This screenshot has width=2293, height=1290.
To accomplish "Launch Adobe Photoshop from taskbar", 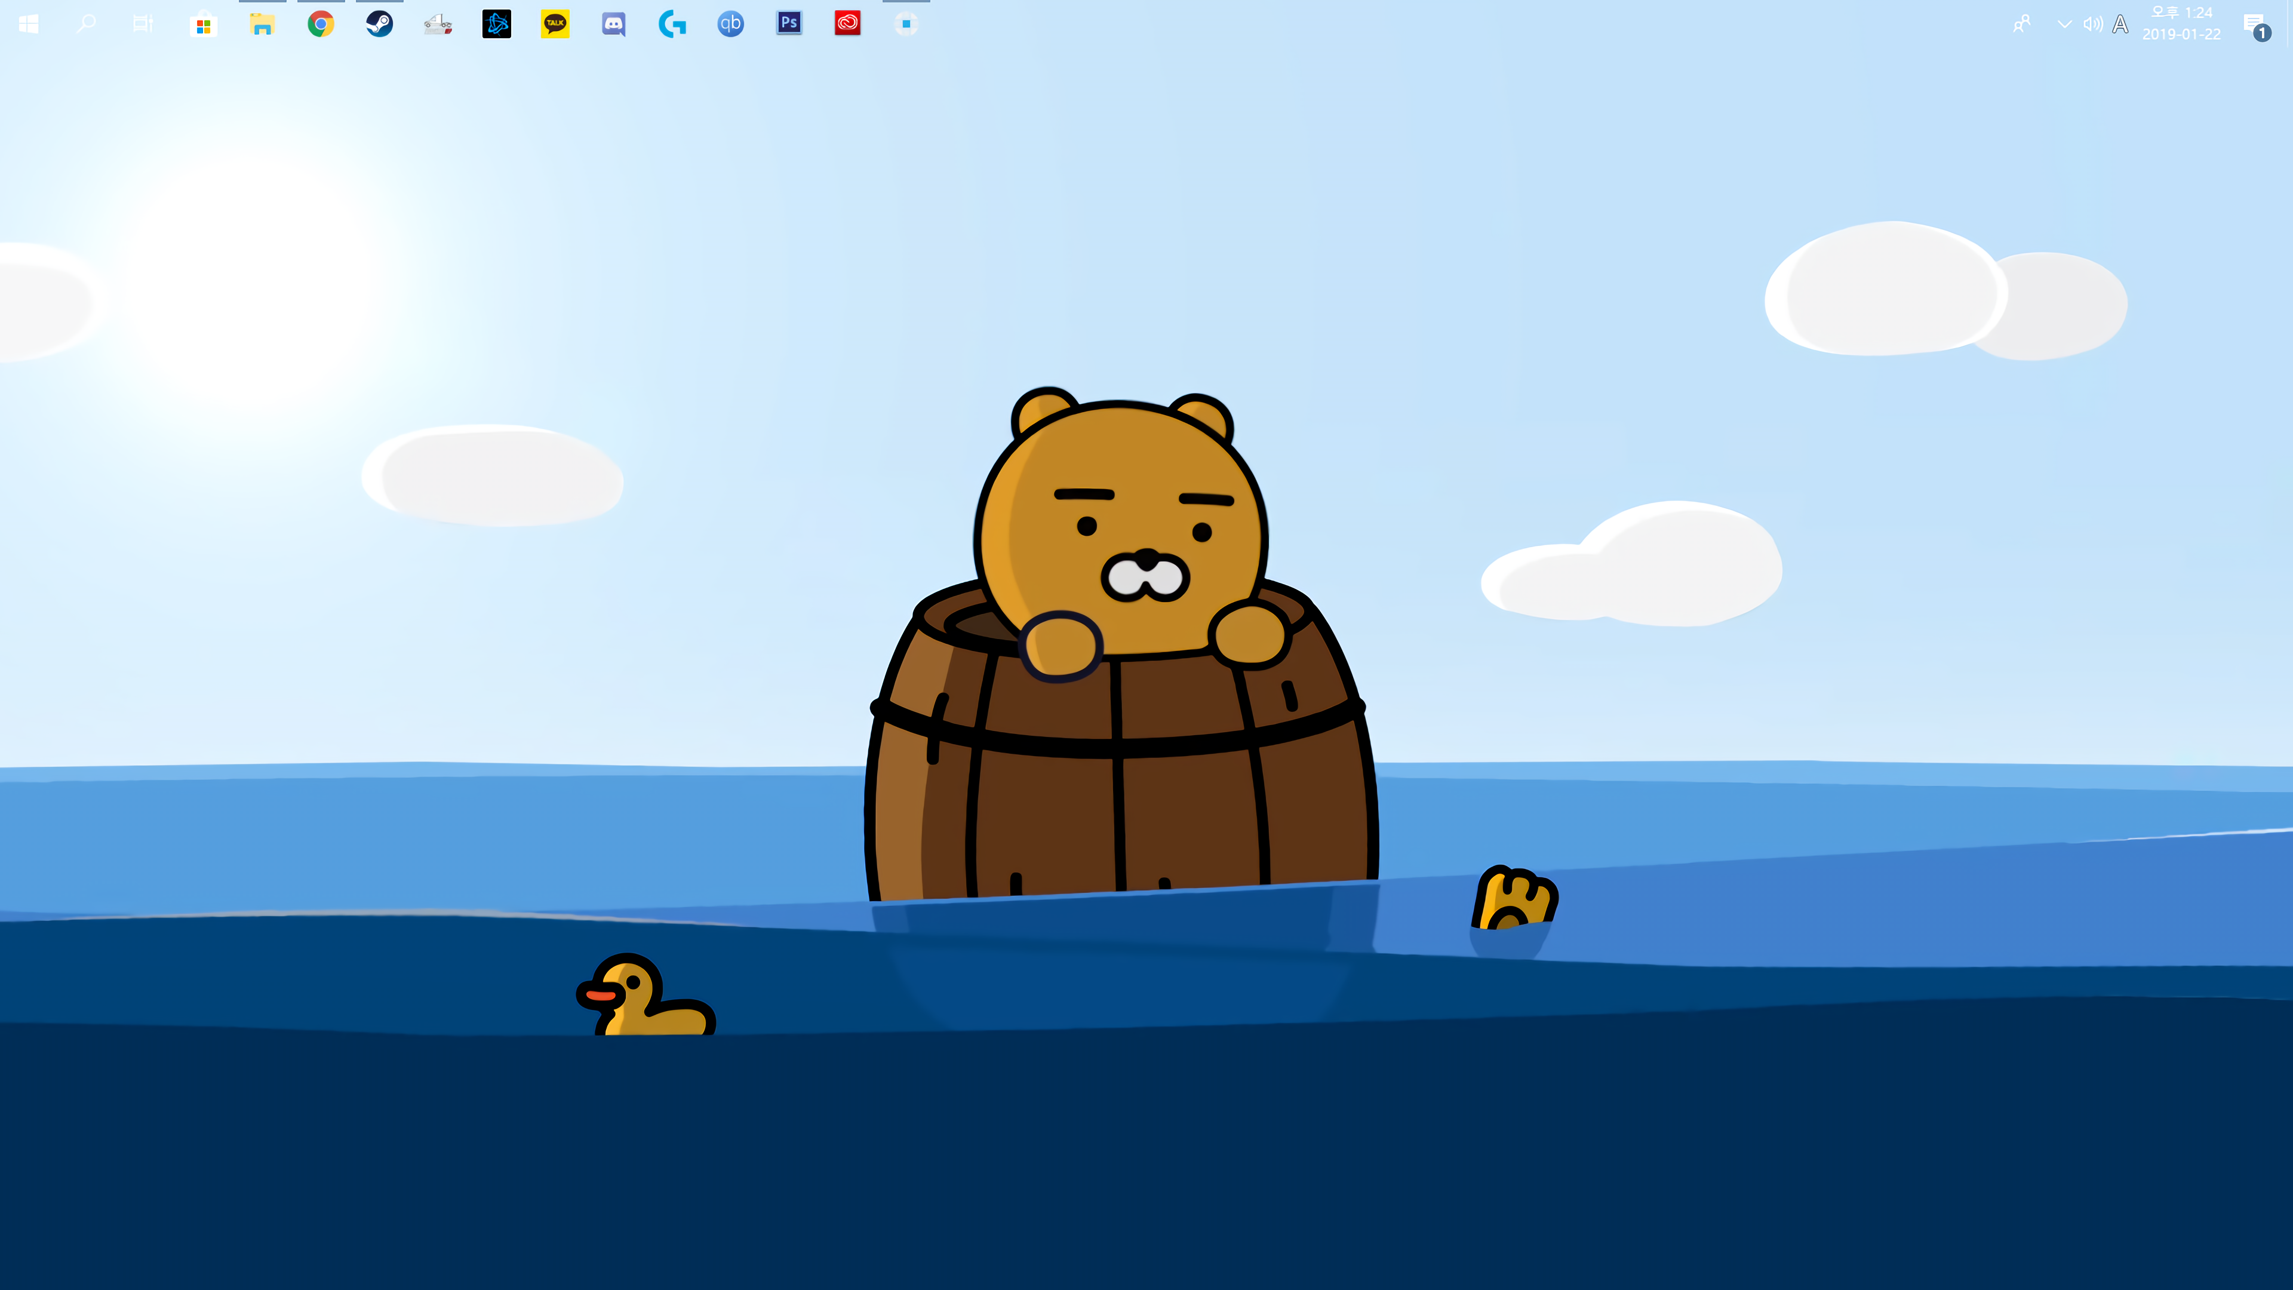I will (x=789, y=24).
